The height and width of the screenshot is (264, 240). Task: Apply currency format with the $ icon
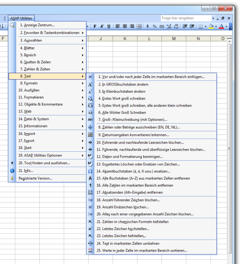click(147, 26)
